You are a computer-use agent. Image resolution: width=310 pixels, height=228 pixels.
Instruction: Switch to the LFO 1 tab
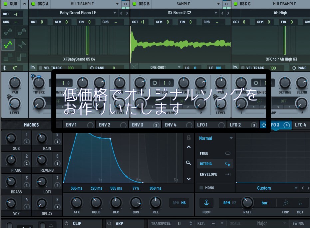pos(210,125)
